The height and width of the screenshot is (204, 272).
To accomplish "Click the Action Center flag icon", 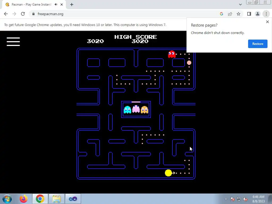I will click(232, 199).
